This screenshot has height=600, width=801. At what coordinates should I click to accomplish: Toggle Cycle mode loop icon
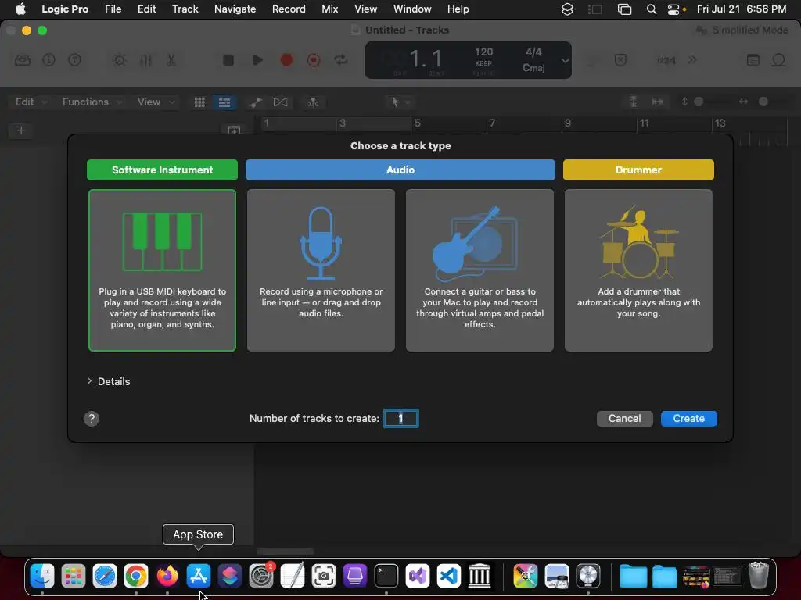click(341, 60)
